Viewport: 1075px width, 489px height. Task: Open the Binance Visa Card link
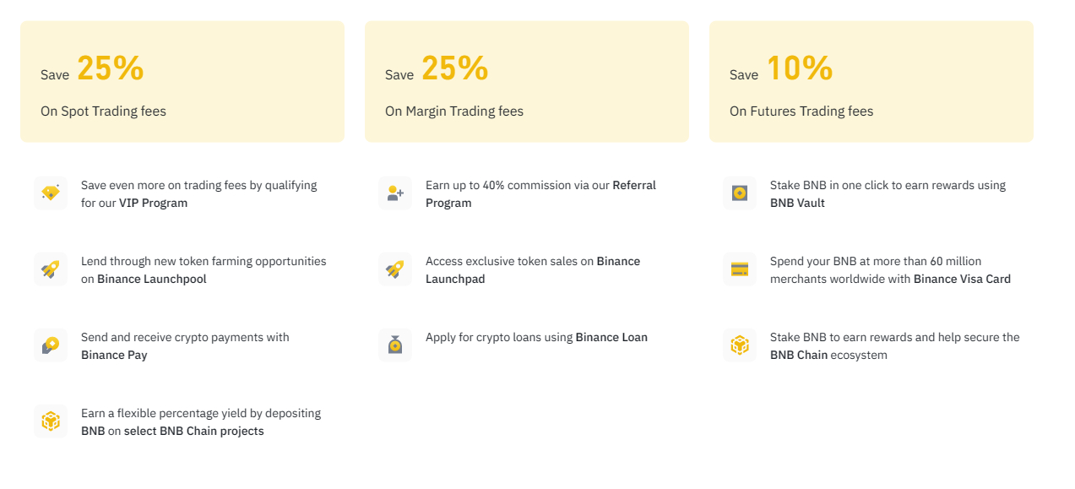(x=962, y=280)
